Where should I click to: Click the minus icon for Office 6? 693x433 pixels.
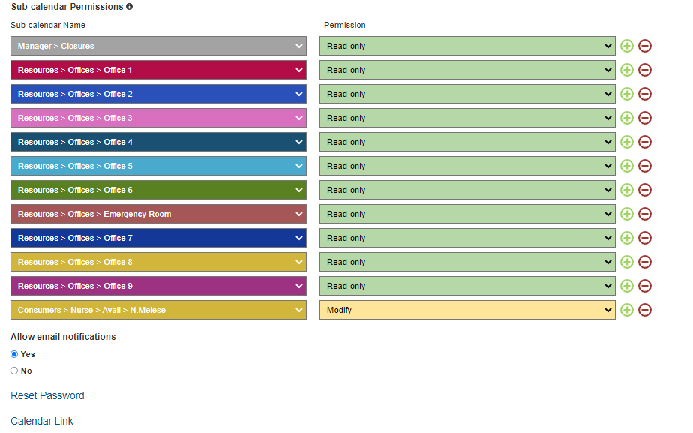coord(645,190)
